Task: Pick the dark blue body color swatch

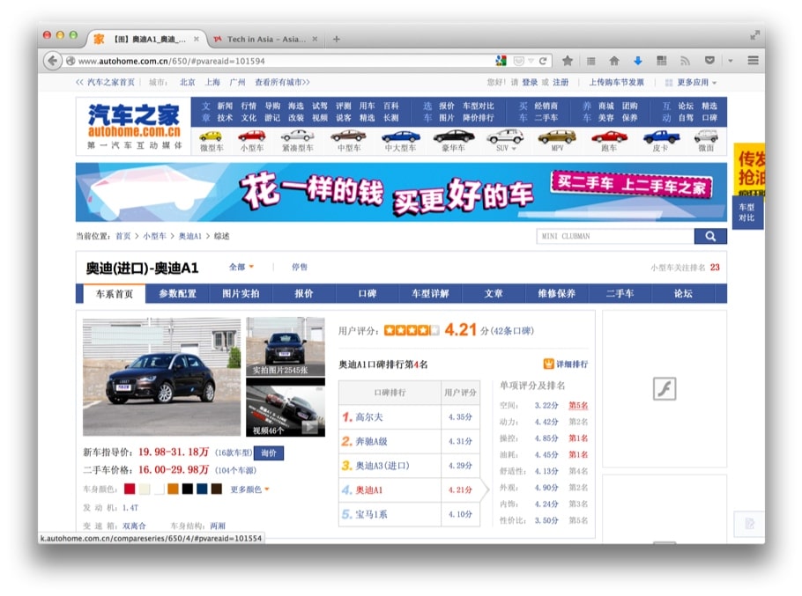Action: 202,489
